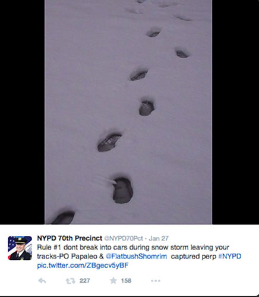The height and width of the screenshot is (297, 259).
Task: Open the #NYPD hashtag
Action: pyautogui.click(x=230, y=256)
